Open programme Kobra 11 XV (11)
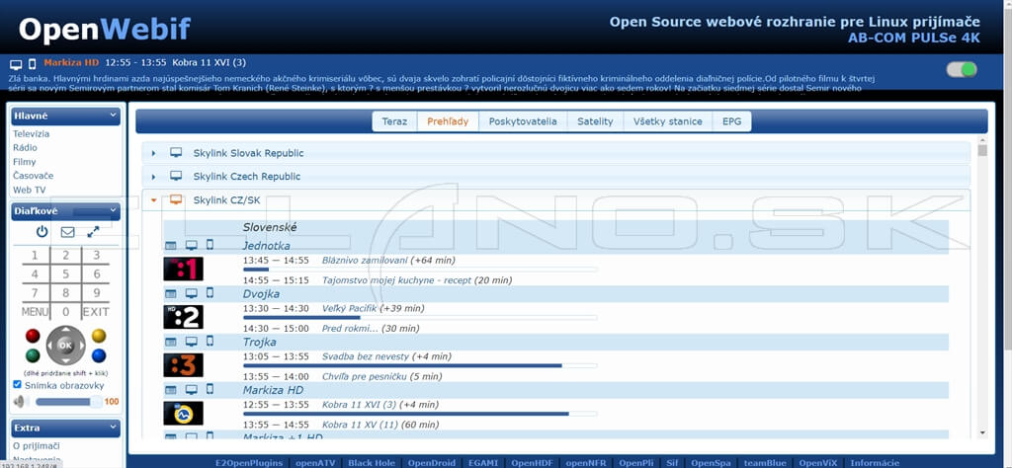 point(360,425)
